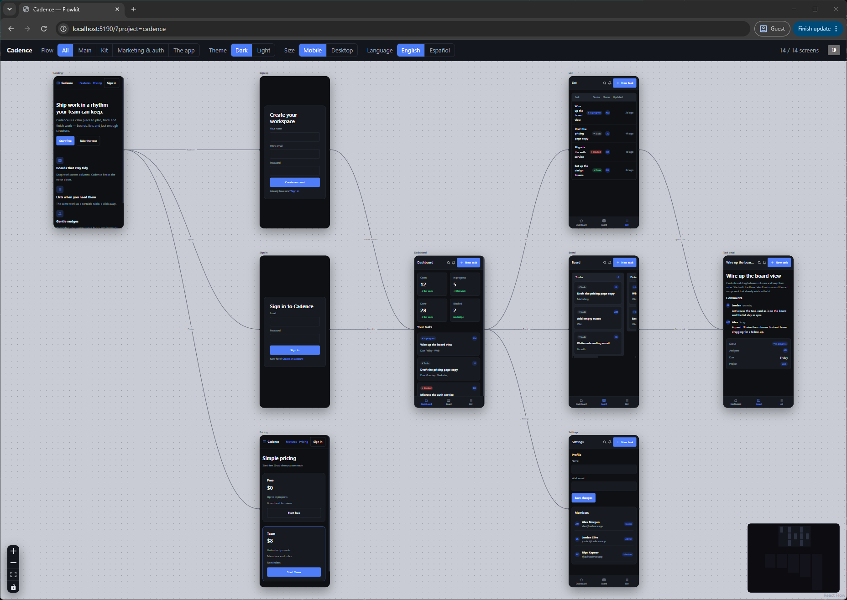
Task: Click Dashboard nav icon in Board screen
Action: coord(581,402)
